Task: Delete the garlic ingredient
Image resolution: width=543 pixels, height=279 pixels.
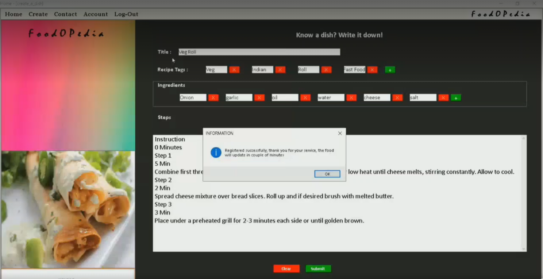Action: coord(259,98)
